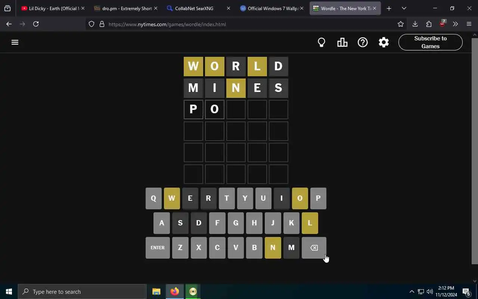This screenshot has height=299, width=478.
Task: Show site security padlock info
Action: 102,24
